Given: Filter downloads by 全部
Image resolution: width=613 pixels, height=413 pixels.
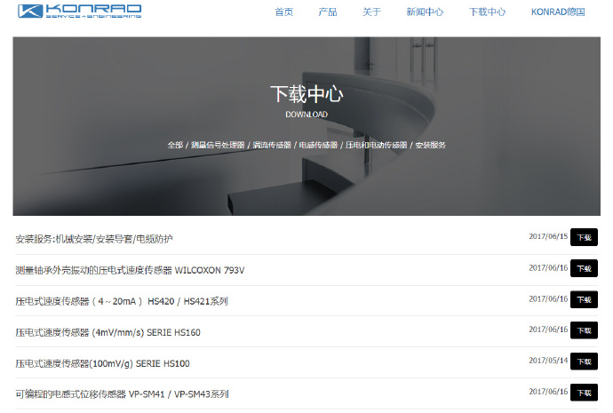Looking at the screenshot, I should (175, 145).
